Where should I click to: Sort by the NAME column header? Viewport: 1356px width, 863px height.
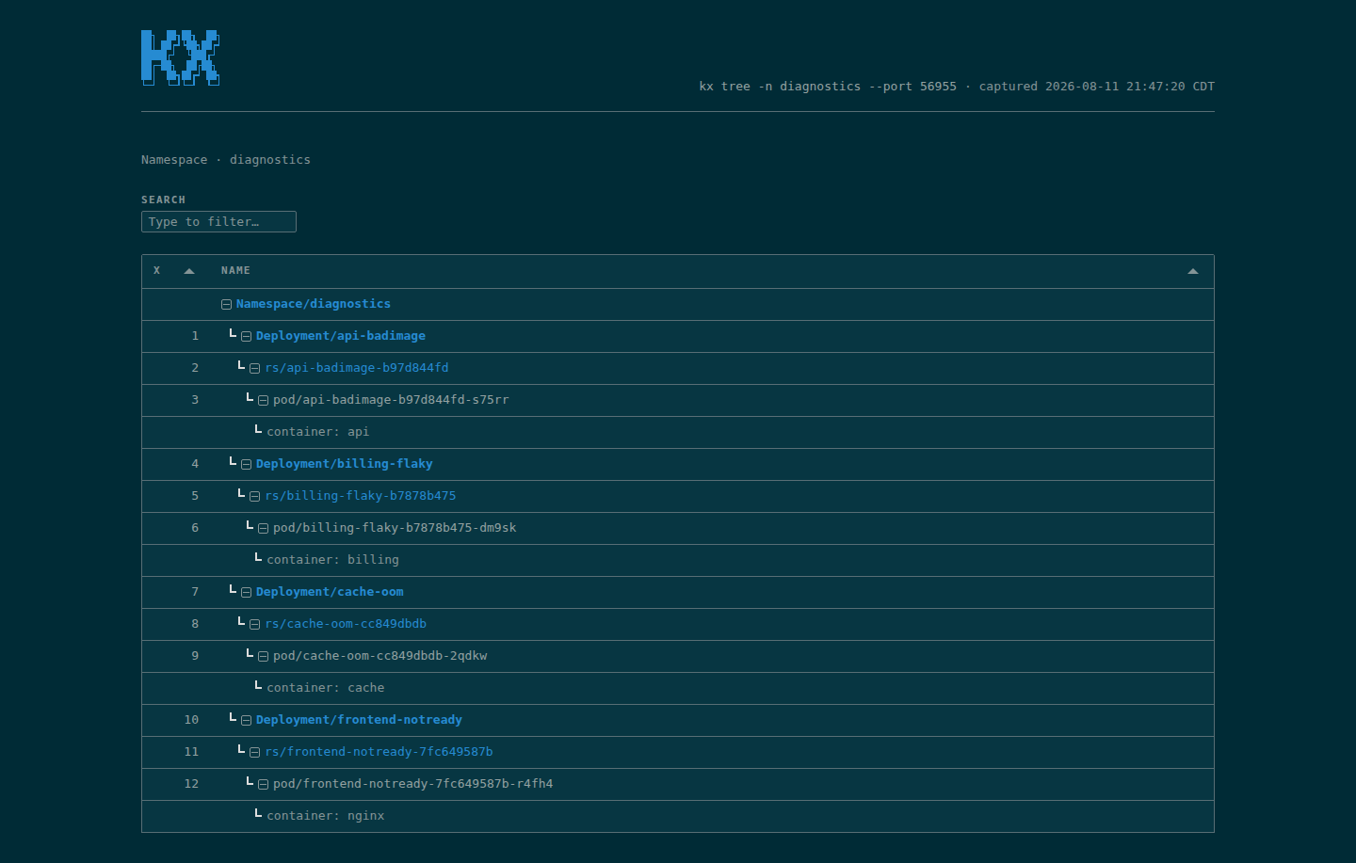click(235, 271)
